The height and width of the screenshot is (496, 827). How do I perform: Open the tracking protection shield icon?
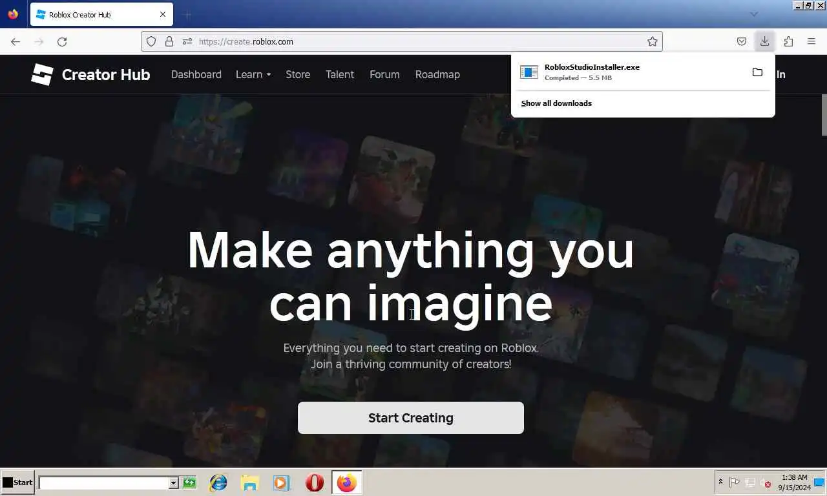point(151,41)
